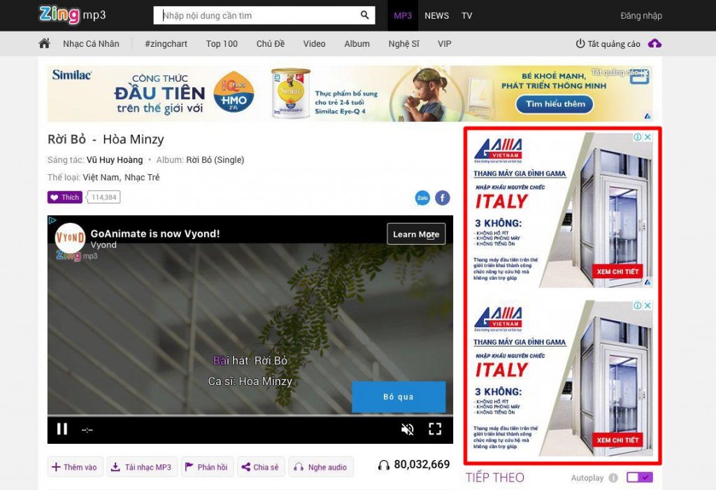The image size is (716, 490).
Task: Open album Rời Bỏ (Single) link
Action: click(215, 160)
